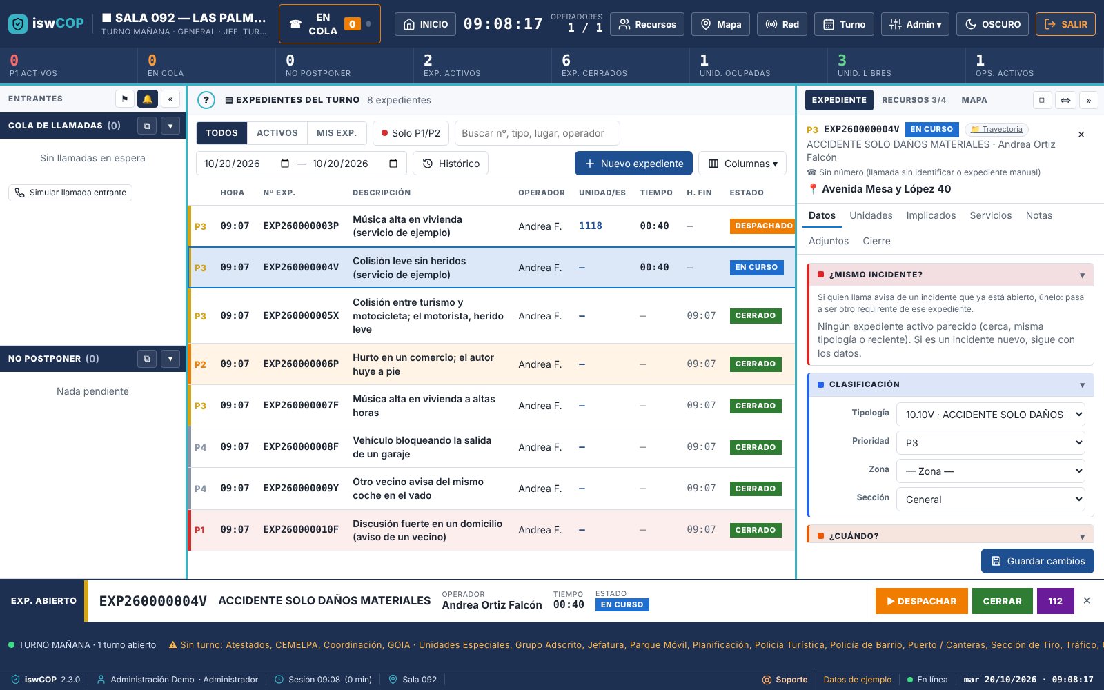
Task: Click the expediente search field
Action: [x=537, y=133]
